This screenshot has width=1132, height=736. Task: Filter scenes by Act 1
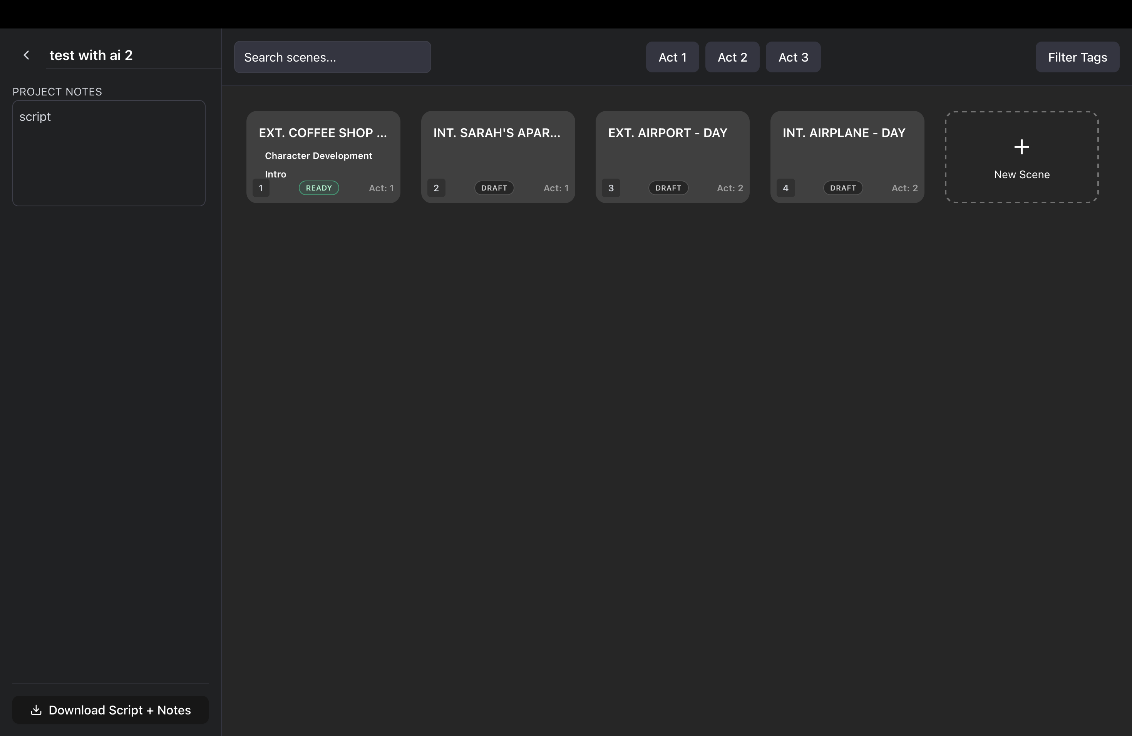672,57
